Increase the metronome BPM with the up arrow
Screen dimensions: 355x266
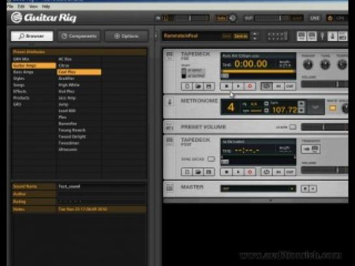(302, 103)
